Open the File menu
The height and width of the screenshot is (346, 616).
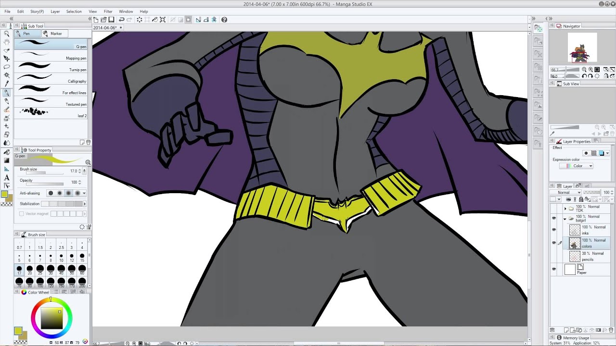[x=7, y=11]
